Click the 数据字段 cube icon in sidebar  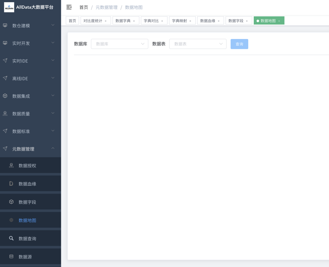point(11,202)
